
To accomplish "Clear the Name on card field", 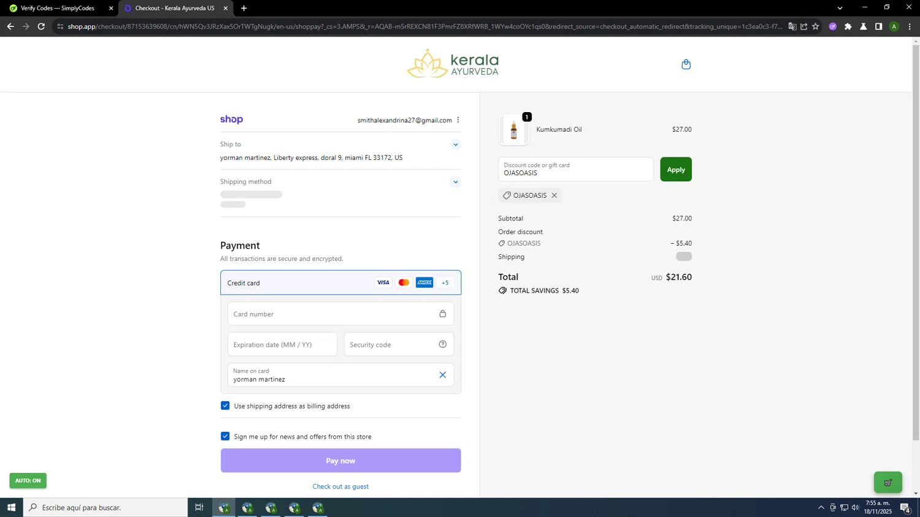I will pyautogui.click(x=442, y=375).
